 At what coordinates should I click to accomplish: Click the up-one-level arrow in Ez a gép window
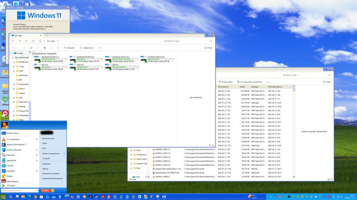tap(26, 41)
